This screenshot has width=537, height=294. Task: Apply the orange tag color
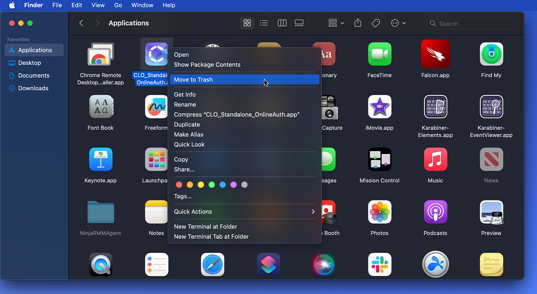point(190,185)
